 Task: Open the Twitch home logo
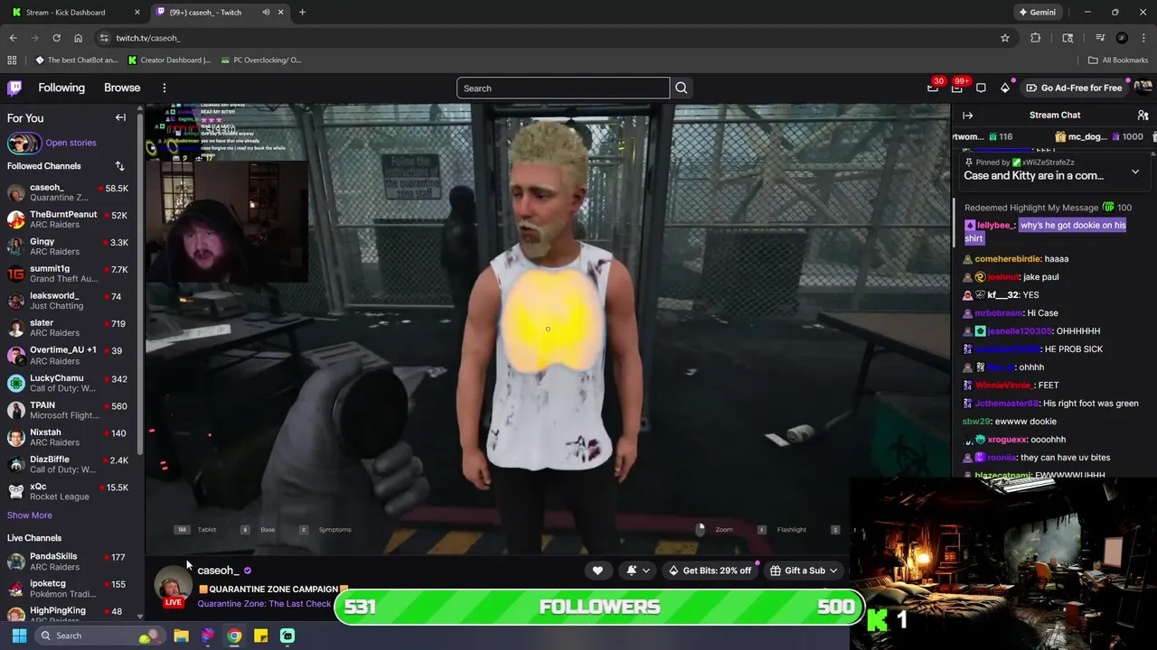point(14,88)
